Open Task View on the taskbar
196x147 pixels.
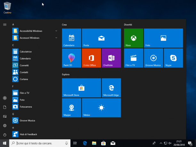tap(75, 143)
